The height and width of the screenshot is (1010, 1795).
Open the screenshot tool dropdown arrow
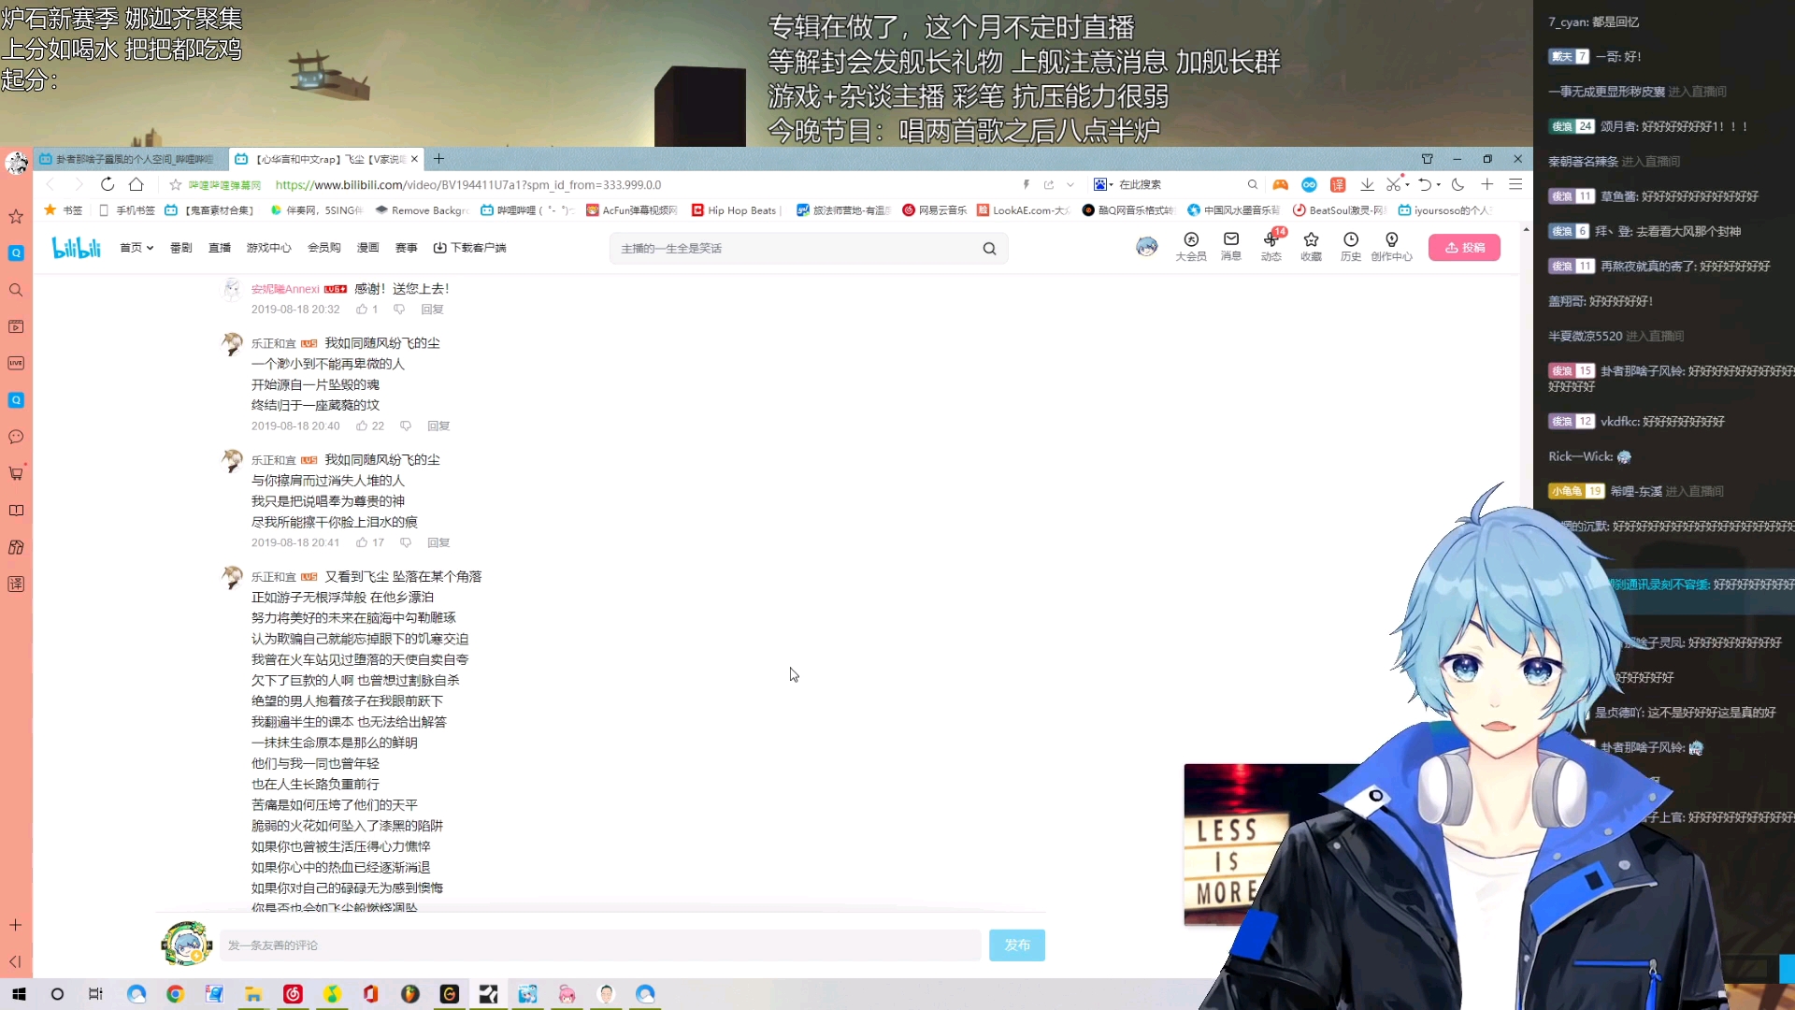pos(1407,185)
